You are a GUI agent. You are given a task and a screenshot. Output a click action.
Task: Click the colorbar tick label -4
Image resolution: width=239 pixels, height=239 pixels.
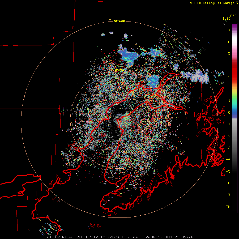point(228,160)
